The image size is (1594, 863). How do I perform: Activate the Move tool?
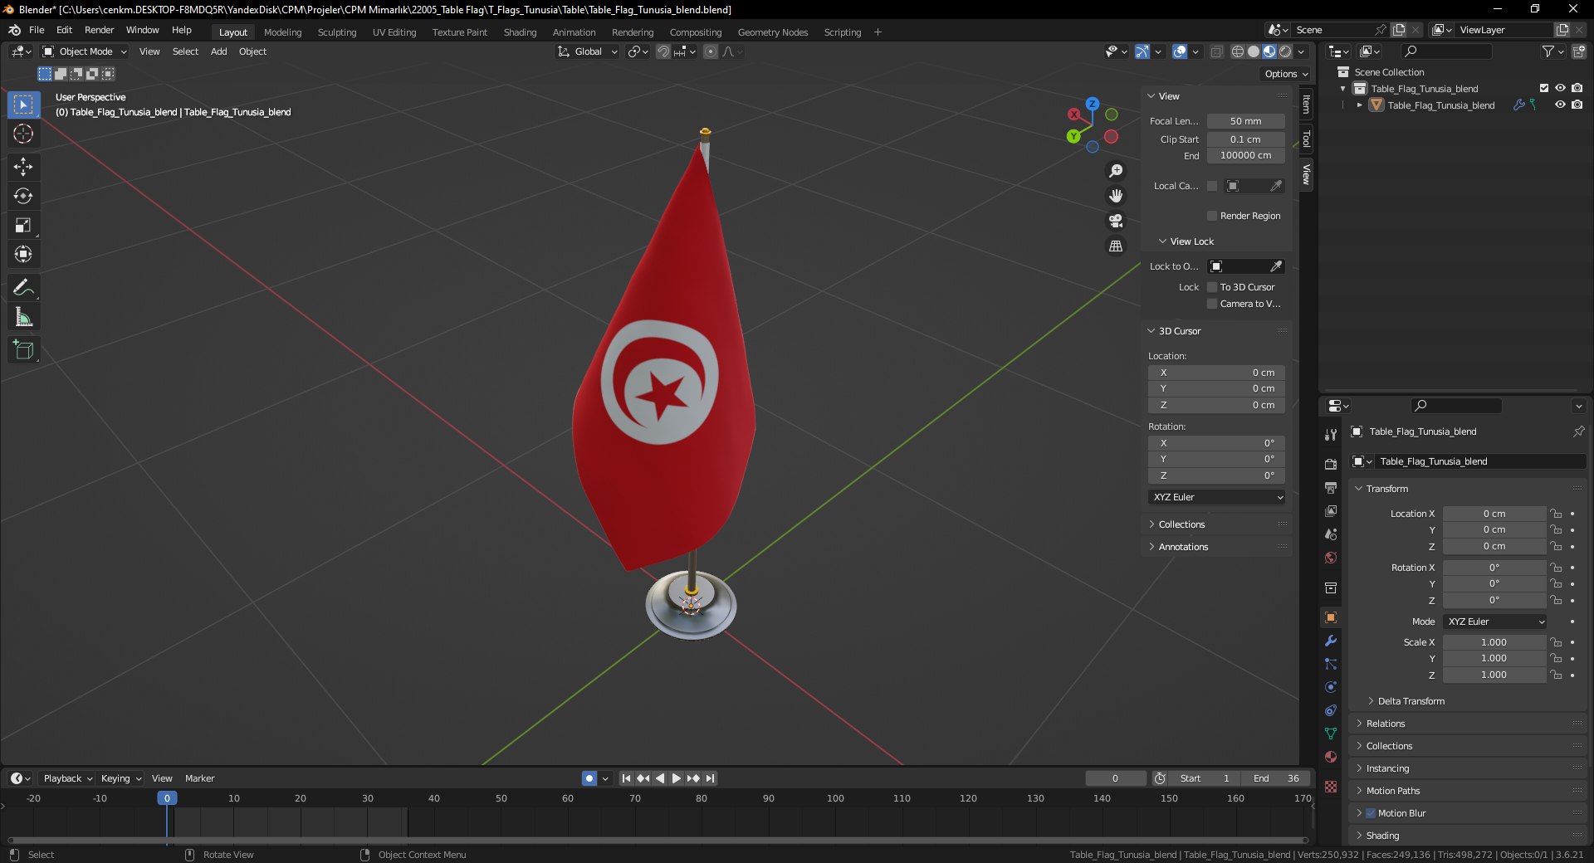23,167
